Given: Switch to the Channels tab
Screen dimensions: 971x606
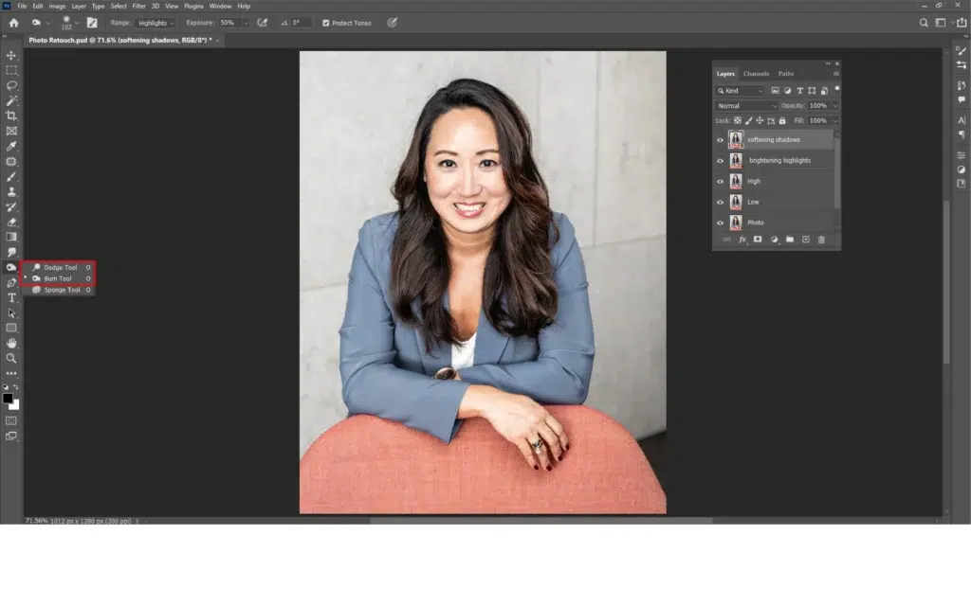Looking at the screenshot, I should [756, 74].
